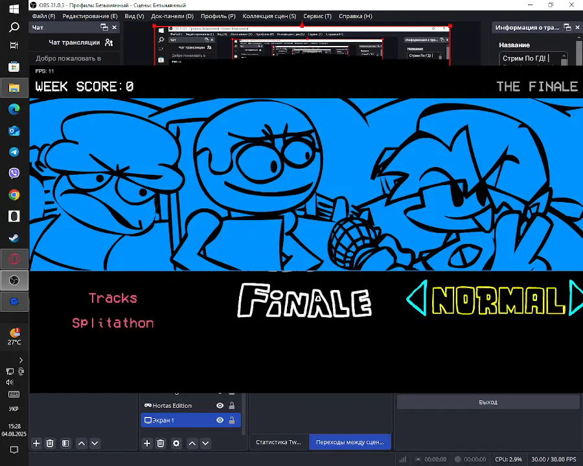Click the stream title field Стрим По ГД!
This screenshot has width=583, height=466.
click(530, 58)
